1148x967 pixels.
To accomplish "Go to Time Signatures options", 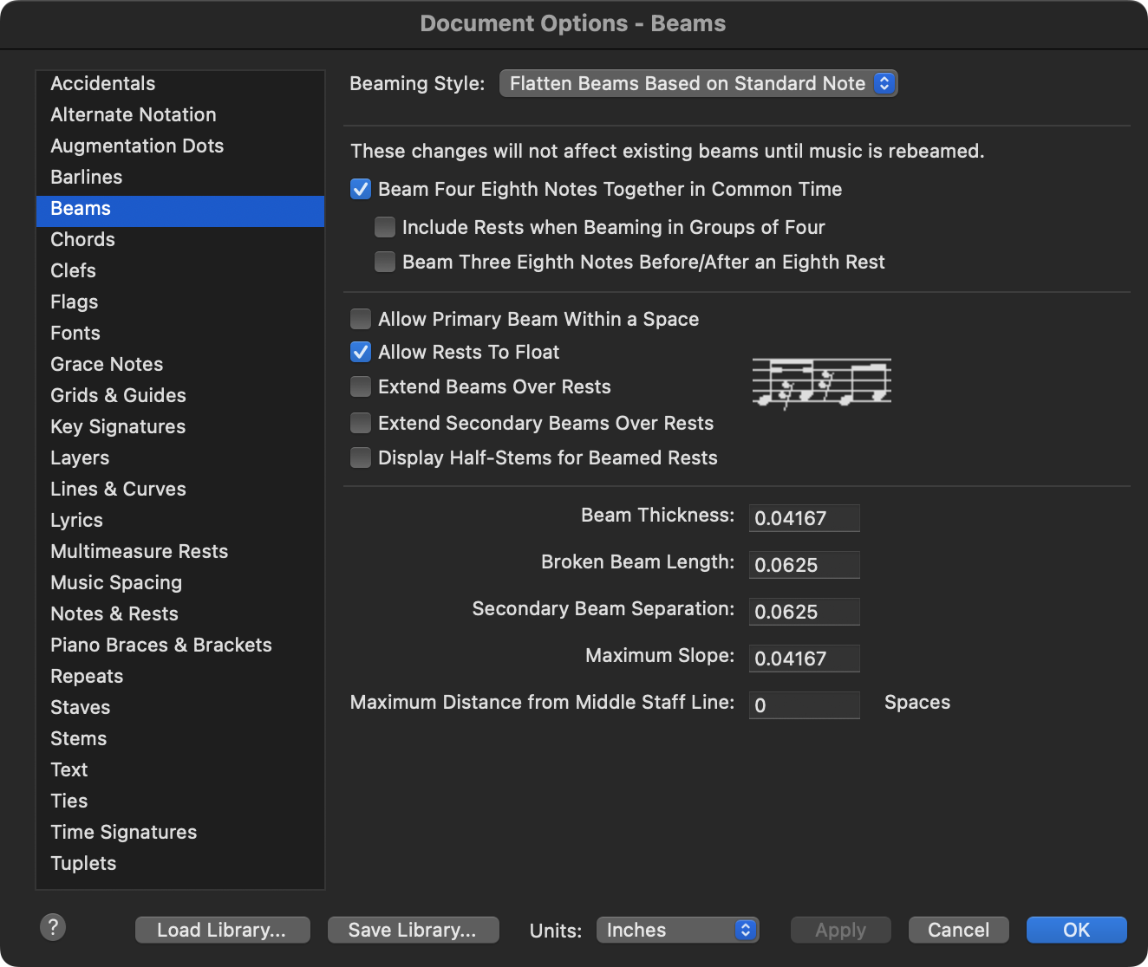I will coord(124,833).
